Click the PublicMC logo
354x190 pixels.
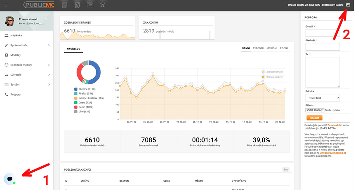pyautogui.click(x=39, y=5)
